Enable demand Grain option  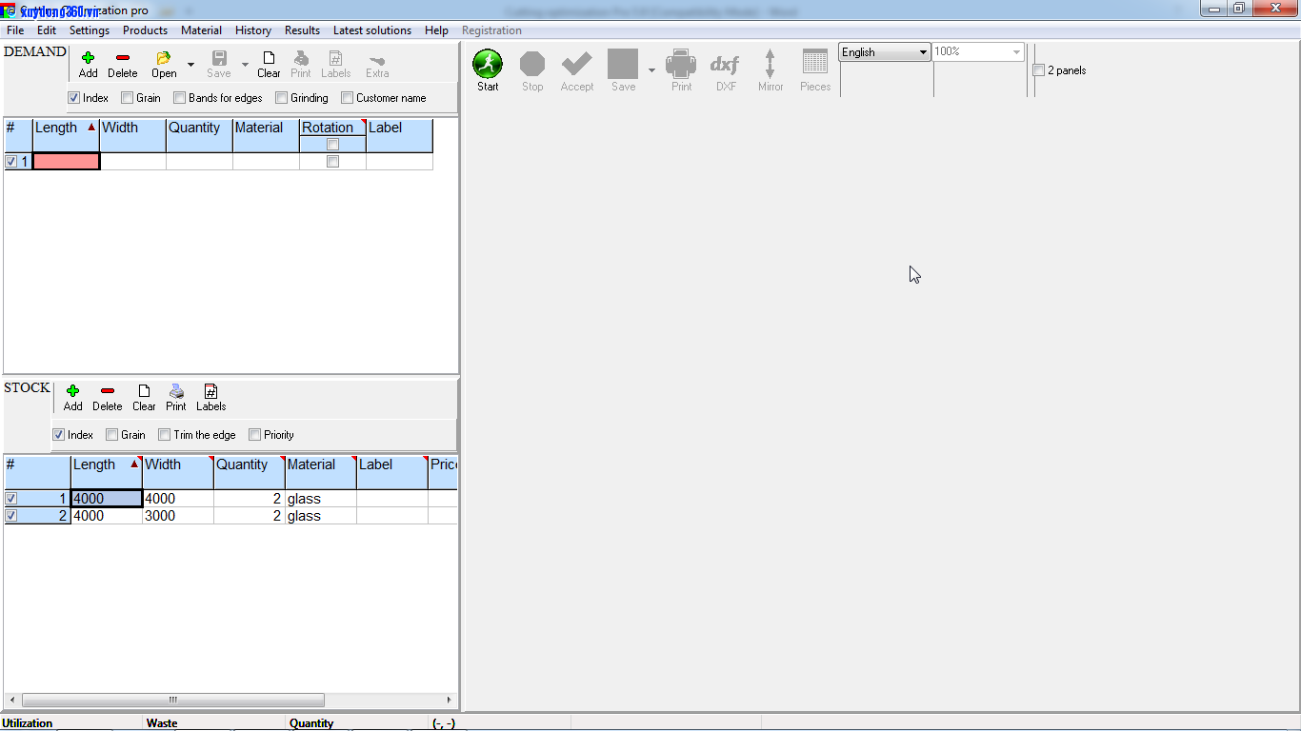[x=127, y=98]
